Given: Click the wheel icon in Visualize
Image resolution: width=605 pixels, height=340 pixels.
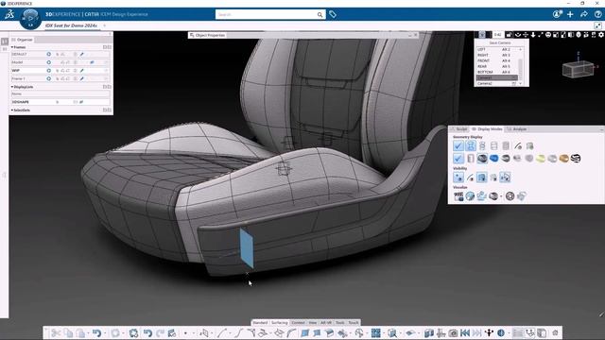Looking at the screenshot, I should pyautogui.click(x=510, y=196).
